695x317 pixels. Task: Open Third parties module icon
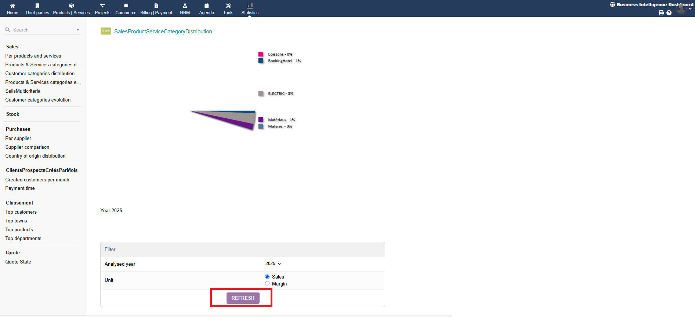[x=37, y=6]
